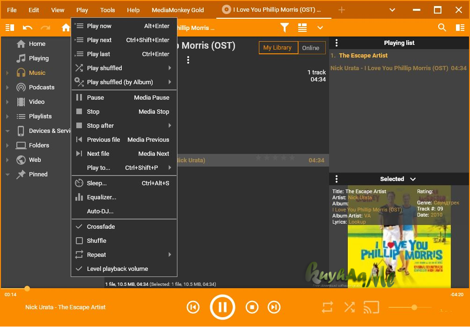This screenshot has height=327, width=470.
Task: Select Folders in sidebar
Action: pos(39,145)
